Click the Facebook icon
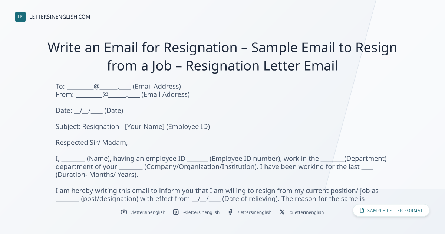Image resolution: width=445 pixels, height=234 pixels. coord(230,212)
